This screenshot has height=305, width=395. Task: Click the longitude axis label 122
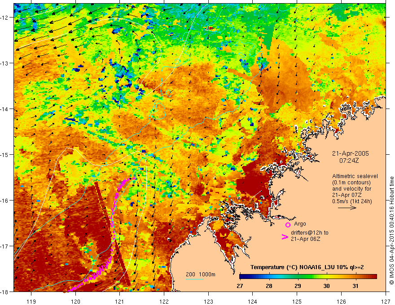click(164, 301)
